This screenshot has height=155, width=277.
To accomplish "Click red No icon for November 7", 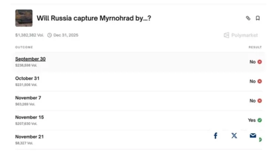I will pos(260,101).
